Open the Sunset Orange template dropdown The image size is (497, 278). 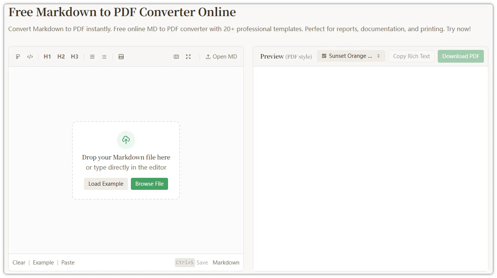349,56
